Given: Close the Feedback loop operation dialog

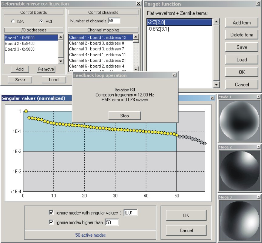Looking at the screenshot, I should (x=174, y=75).
